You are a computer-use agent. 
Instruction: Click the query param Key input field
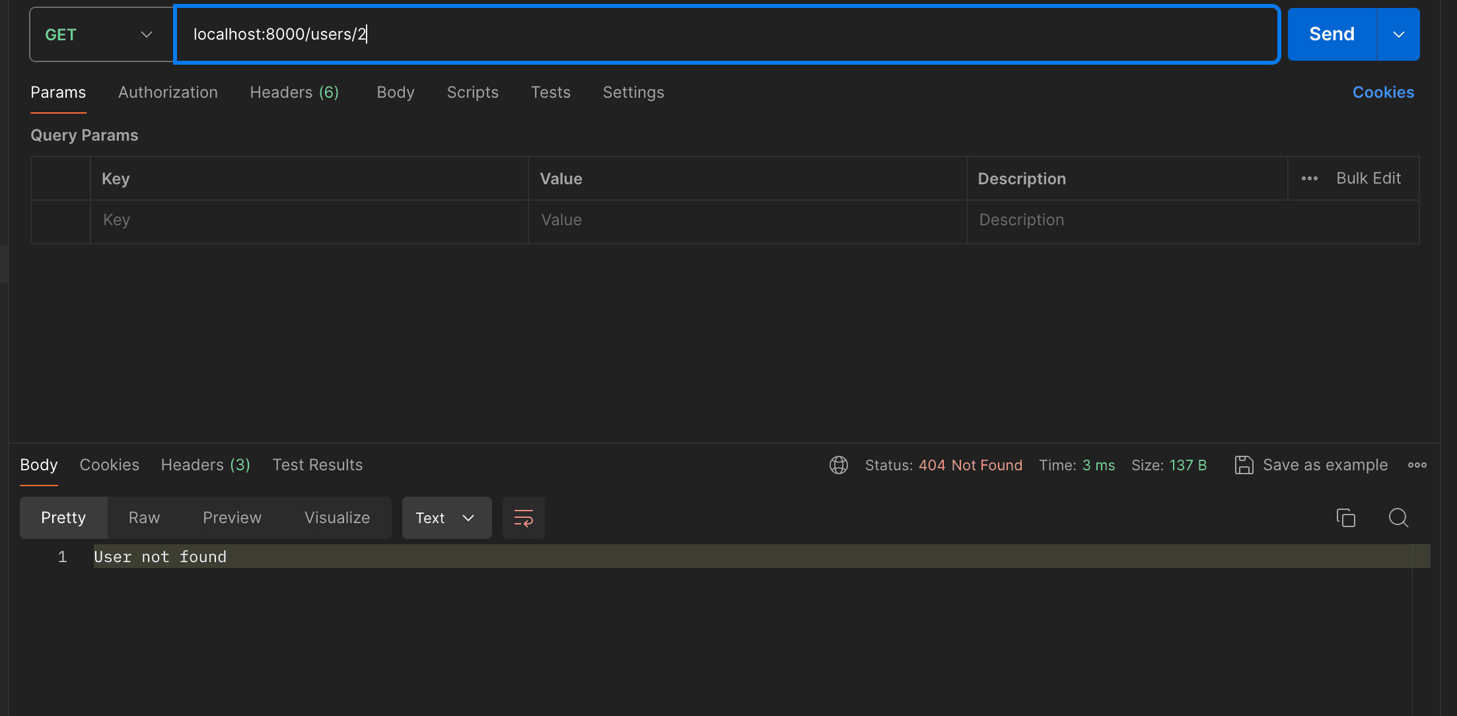click(x=308, y=220)
